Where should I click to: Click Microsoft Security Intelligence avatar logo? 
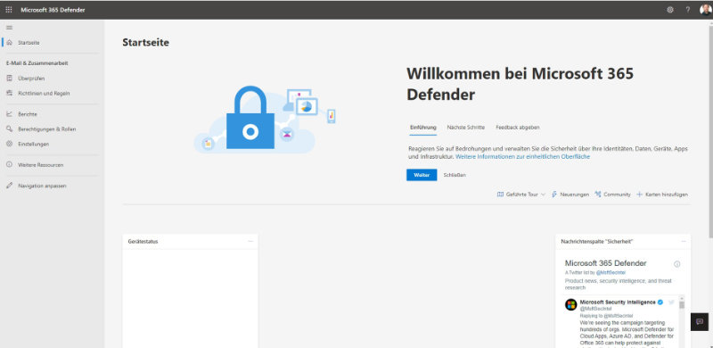(570, 305)
